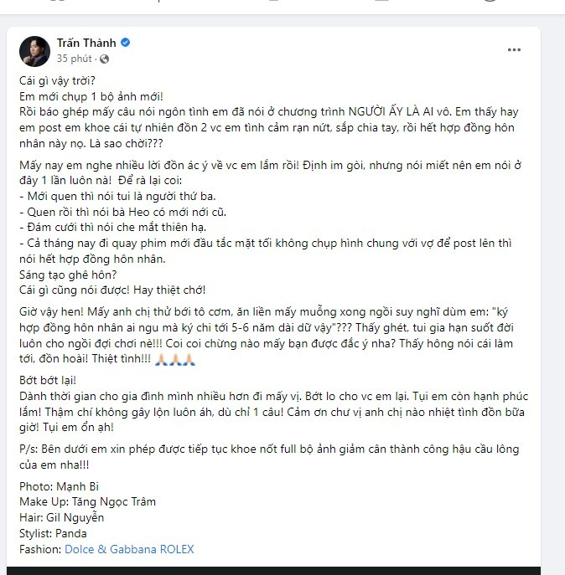
Task: Open the post via the '35 phút' timestamp
Action: [x=75, y=59]
